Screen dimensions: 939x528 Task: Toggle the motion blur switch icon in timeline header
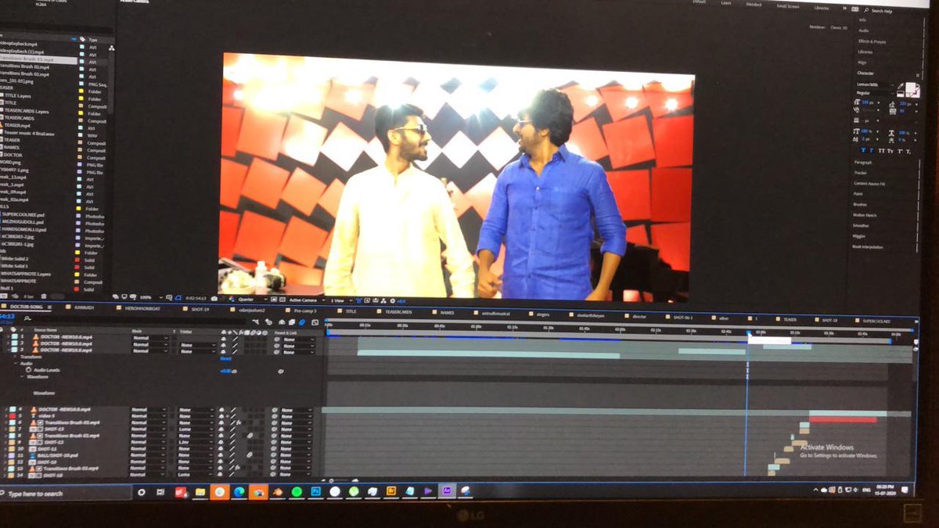[x=301, y=321]
